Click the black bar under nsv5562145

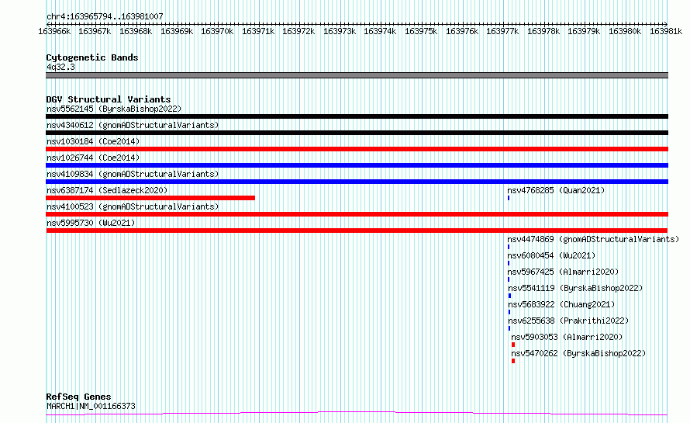pyautogui.click(x=357, y=116)
